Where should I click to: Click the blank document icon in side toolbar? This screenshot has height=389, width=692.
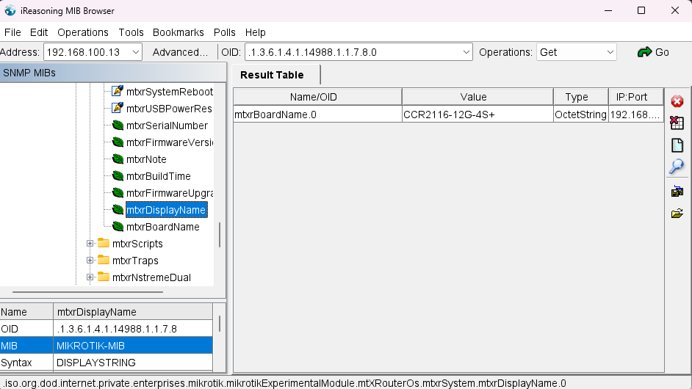[x=677, y=145]
